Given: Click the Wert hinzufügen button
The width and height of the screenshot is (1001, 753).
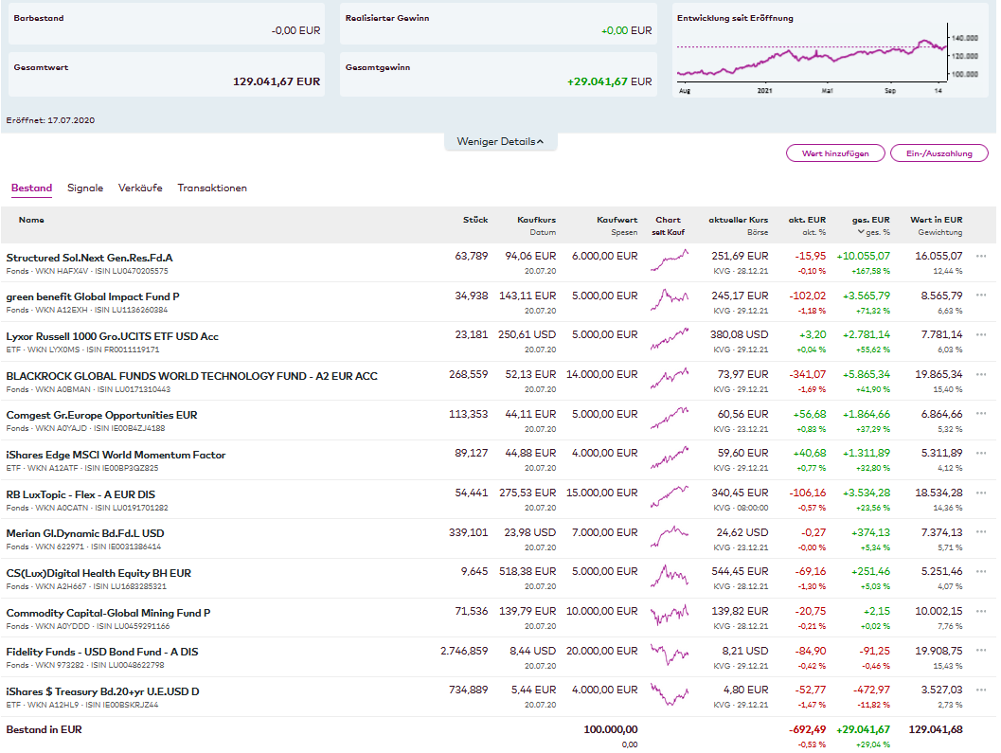Looking at the screenshot, I should (x=834, y=153).
